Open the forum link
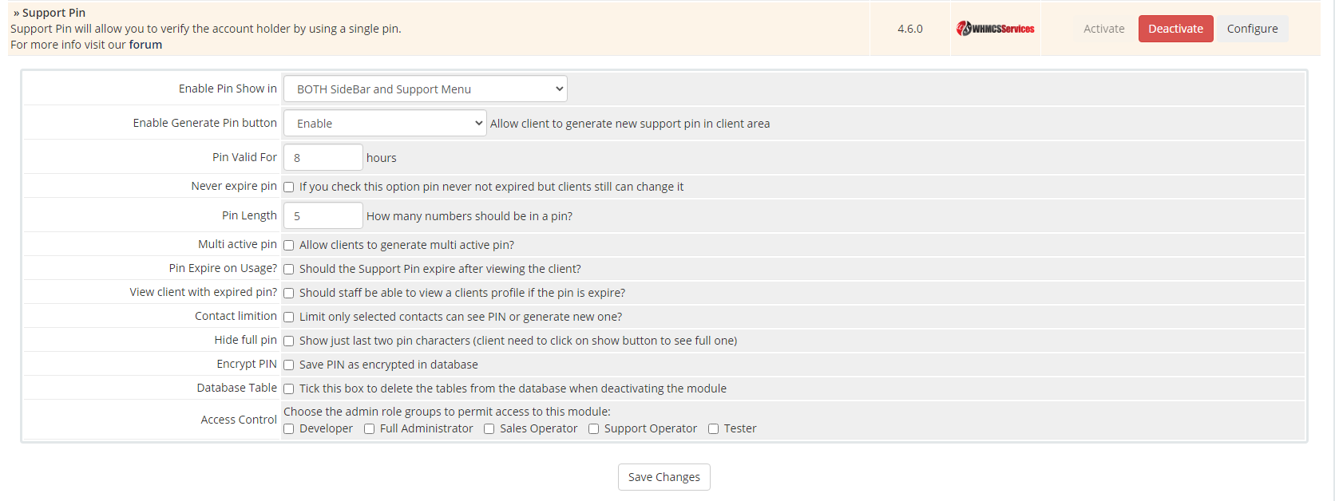 tap(145, 45)
